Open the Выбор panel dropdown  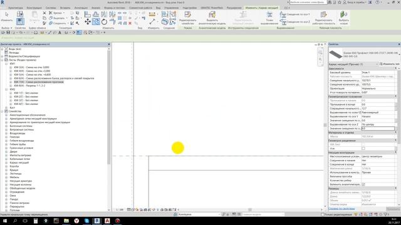(x=7, y=27)
